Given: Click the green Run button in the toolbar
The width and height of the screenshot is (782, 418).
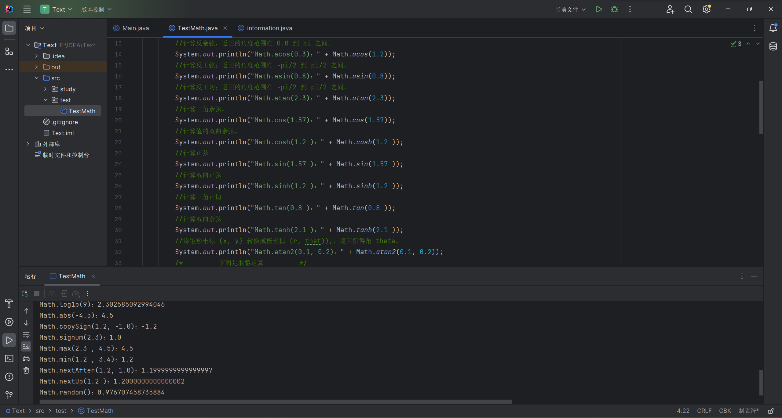Looking at the screenshot, I should [599, 9].
